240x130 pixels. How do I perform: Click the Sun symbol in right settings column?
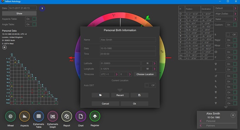pos(216,52)
